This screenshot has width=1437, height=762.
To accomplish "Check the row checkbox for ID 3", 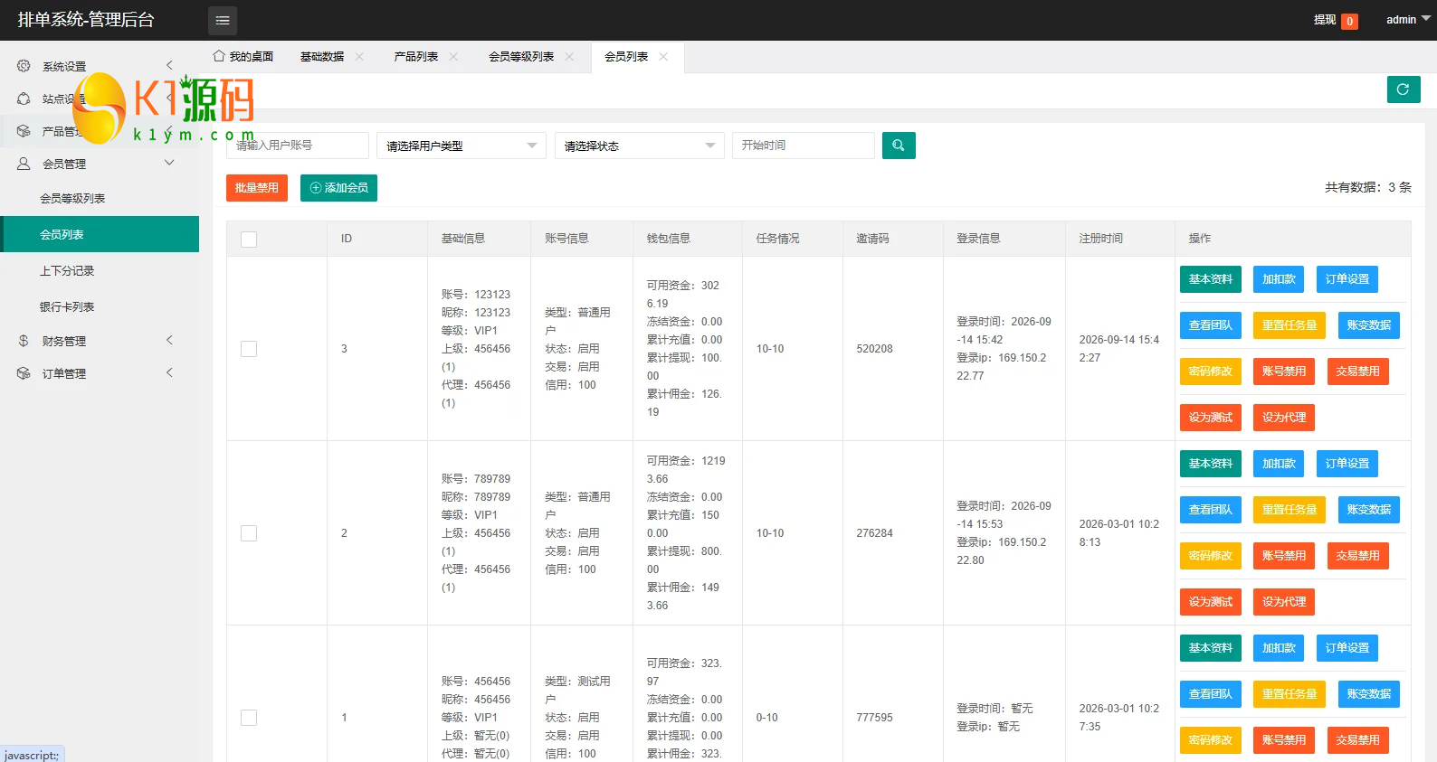I will (x=249, y=349).
